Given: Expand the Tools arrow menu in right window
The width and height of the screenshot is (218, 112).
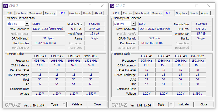Looking at the screenshot, I should coord(171,104).
